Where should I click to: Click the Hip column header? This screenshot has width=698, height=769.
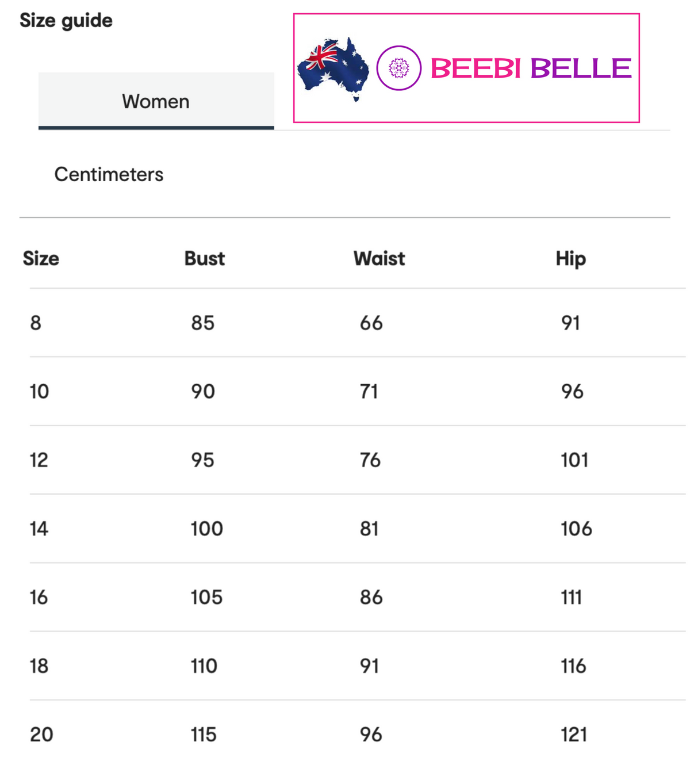tap(570, 259)
